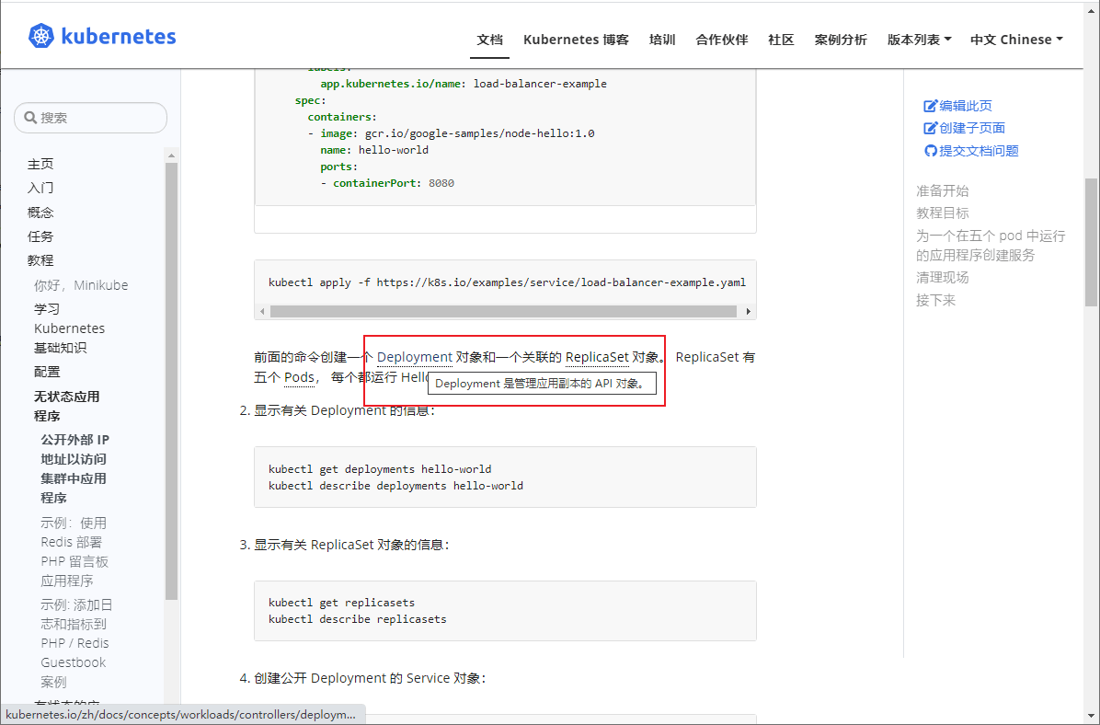This screenshot has height=725, width=1100.
Task: Click the horizontal scrollbar of kubectl apply block
Action: click(503, 311)
